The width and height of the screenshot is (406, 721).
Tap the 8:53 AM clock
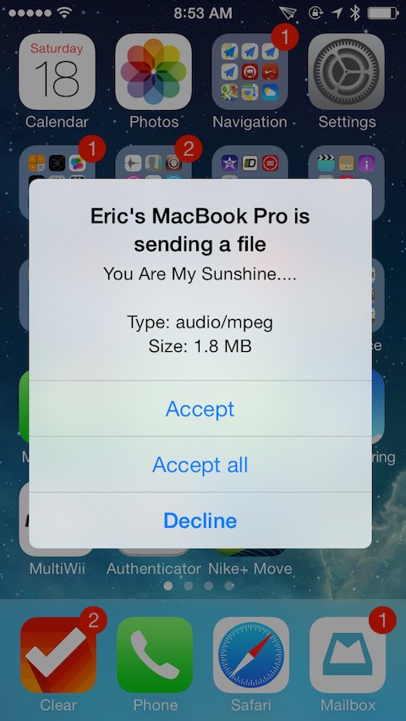(x=203, y=13)
